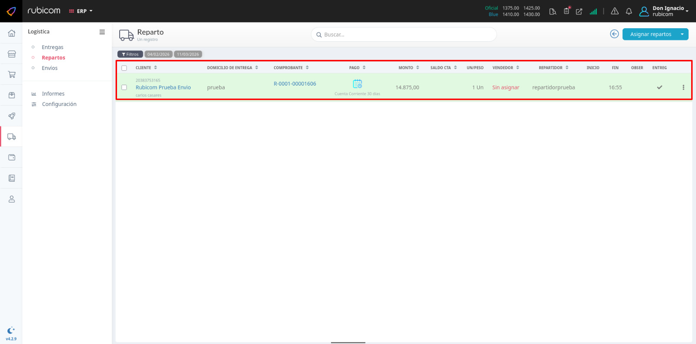Viewport: 696px width, 344px height.
Task: Open the Home module in sidebar
Action: [12, 33]
